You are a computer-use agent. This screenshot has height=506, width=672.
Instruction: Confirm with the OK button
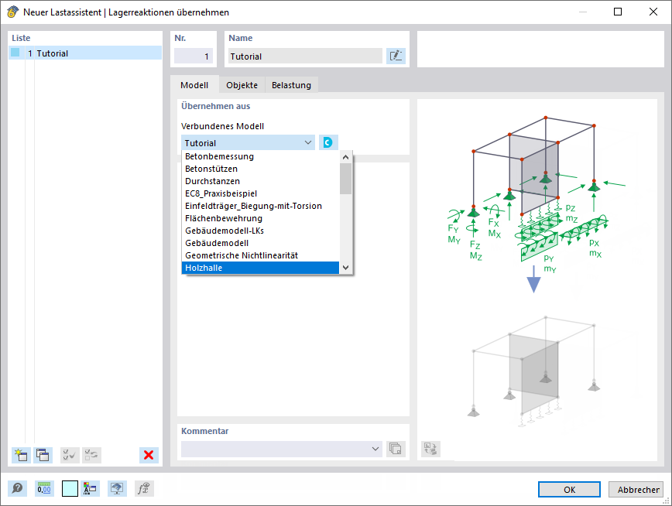[x=569, y=489]
